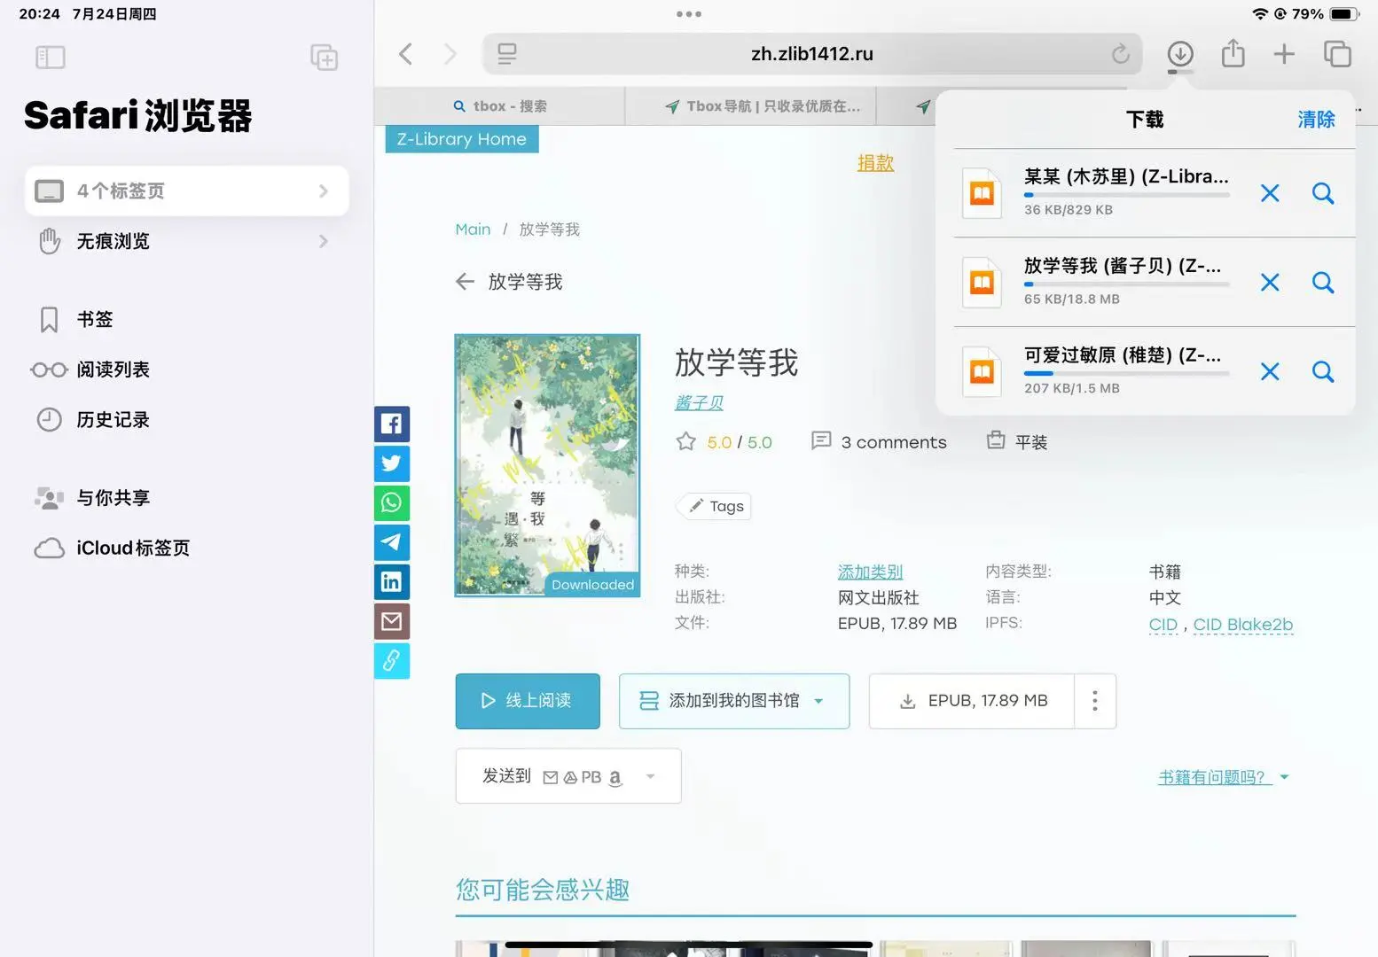Open the 无痕浏览 private browsing group
Screen dimensions: 1378x957
coord(186,241)
